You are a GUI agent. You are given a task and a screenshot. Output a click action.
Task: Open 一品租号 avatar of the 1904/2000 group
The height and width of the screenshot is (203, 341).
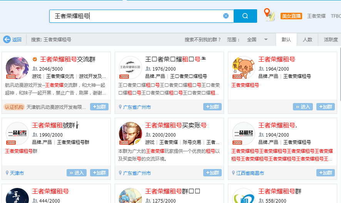[243, 134]
